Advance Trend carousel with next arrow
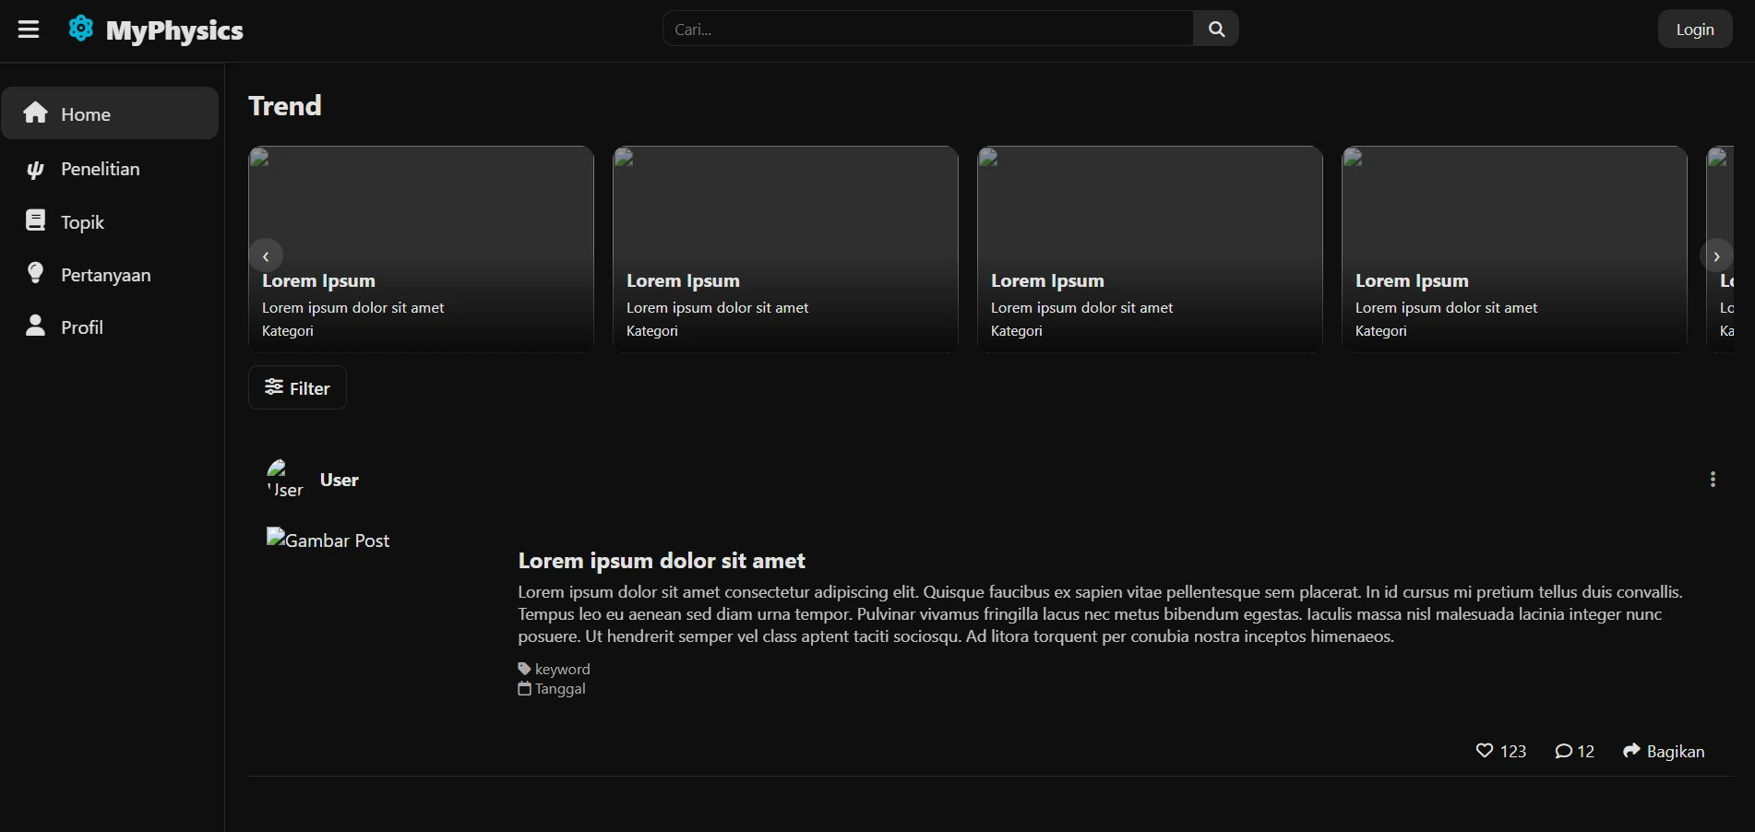Screen dimensions: 1755x832 click(1715, 256)
